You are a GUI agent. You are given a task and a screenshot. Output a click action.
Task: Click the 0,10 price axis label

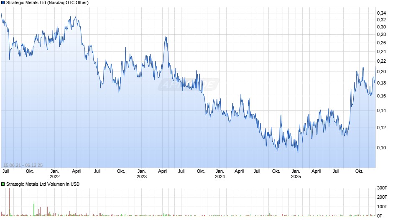[x=381, y=148]
